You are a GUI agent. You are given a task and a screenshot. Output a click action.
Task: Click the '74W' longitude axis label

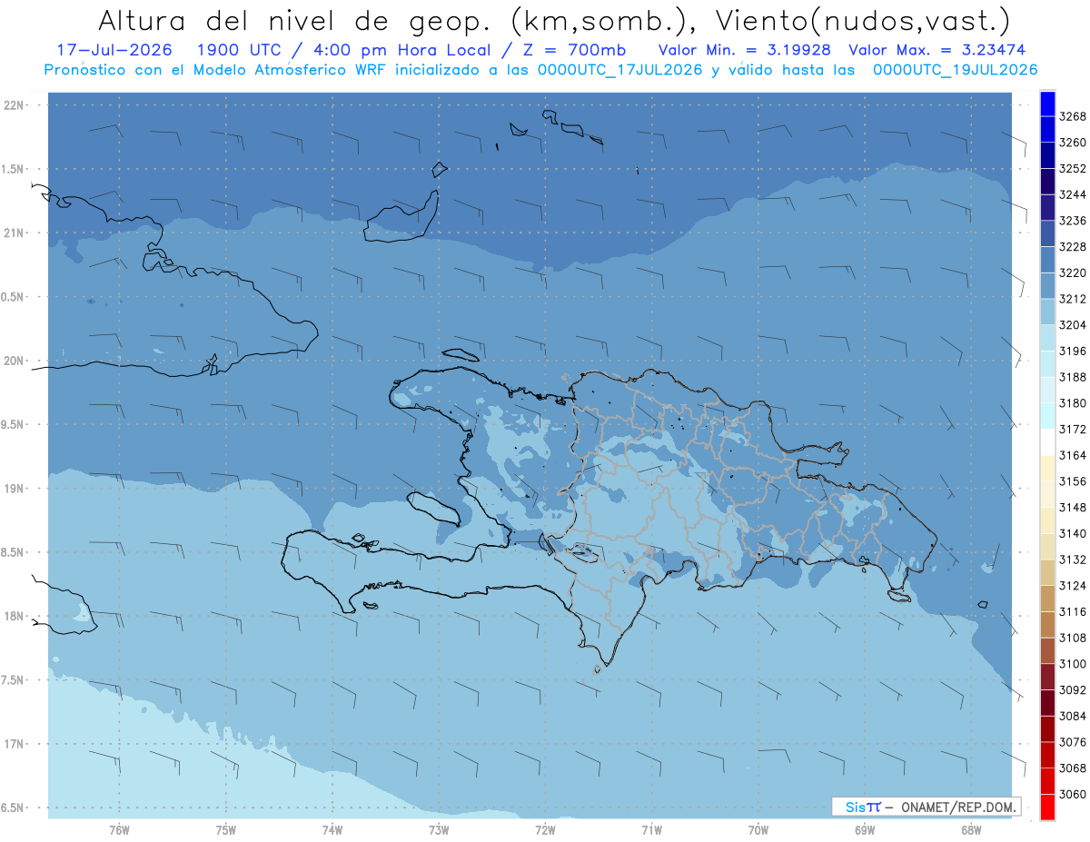point(332,830)
